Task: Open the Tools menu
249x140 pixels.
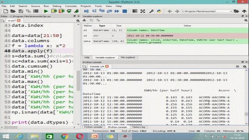Action: [x=98, y=6]
